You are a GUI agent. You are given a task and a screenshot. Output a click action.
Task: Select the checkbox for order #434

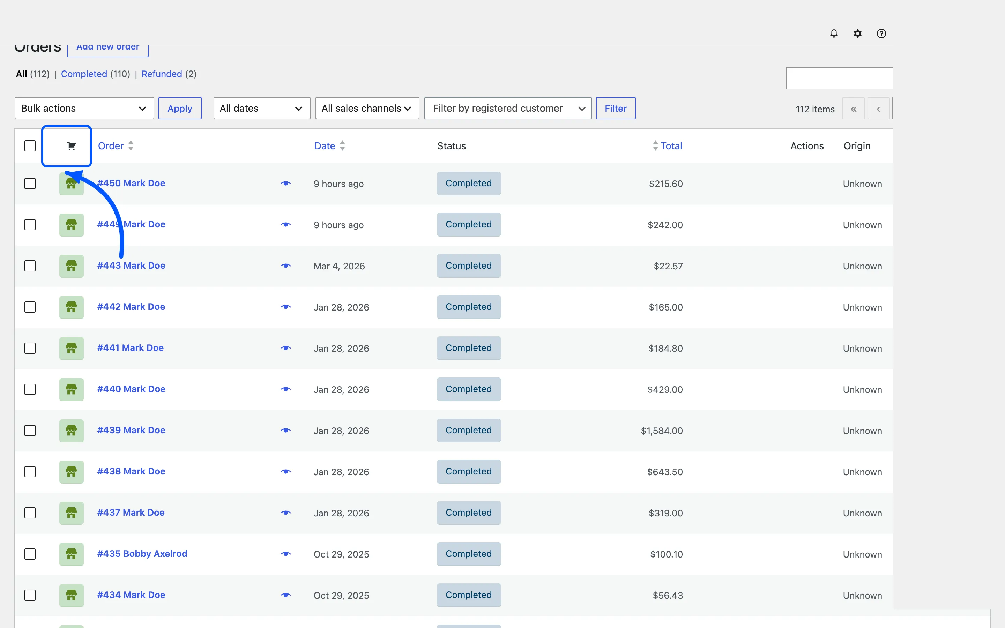pyautogui.click(x=30, y=595)
